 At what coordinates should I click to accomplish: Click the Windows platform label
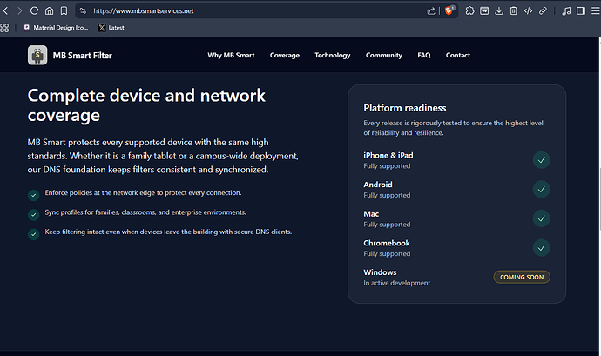click(x=380, y=272)
